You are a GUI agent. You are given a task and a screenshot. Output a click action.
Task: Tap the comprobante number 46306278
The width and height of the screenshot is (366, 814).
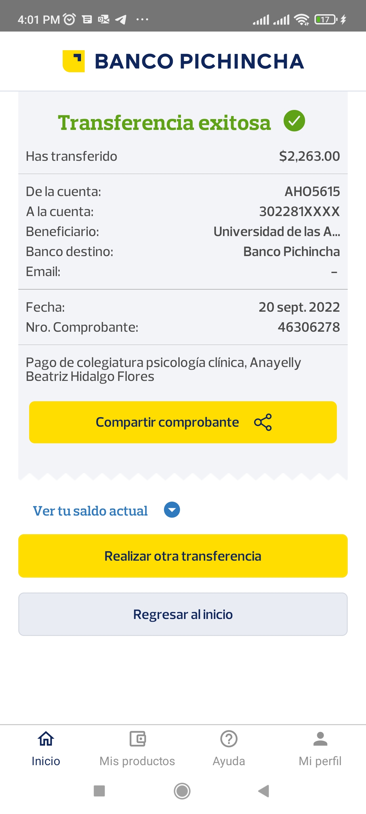coord(309,327)
